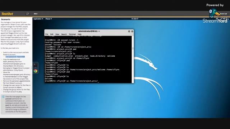Click 'Locking password for user rcronn' output
Screen dimensions: 230x129
point(63,42)
